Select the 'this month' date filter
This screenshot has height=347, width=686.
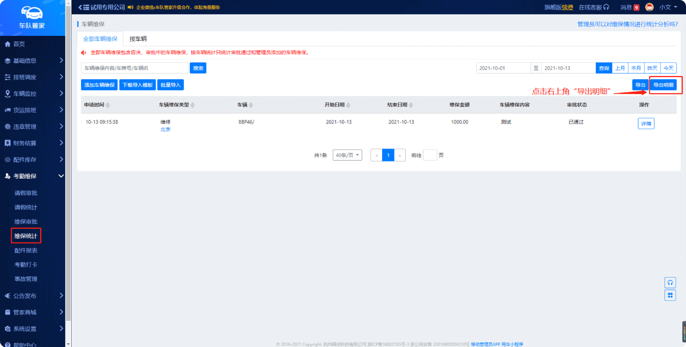(636, 68)
